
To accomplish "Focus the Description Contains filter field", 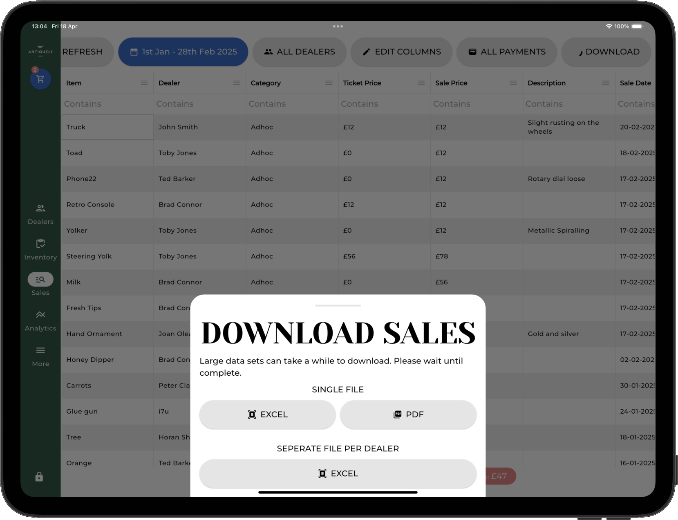I will click(569, 104).
